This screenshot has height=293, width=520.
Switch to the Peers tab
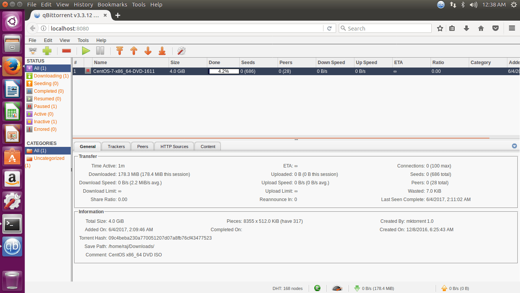(x=143, y=146)
